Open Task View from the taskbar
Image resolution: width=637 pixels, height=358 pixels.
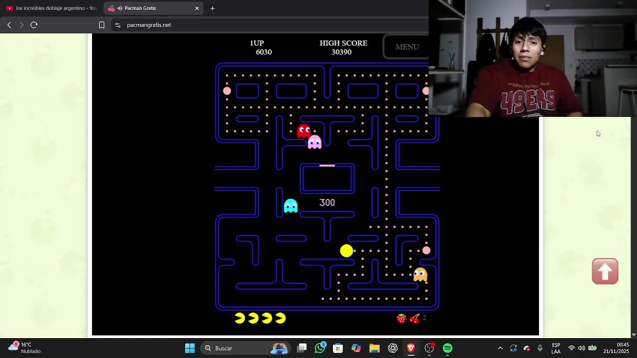click(302, 348)
